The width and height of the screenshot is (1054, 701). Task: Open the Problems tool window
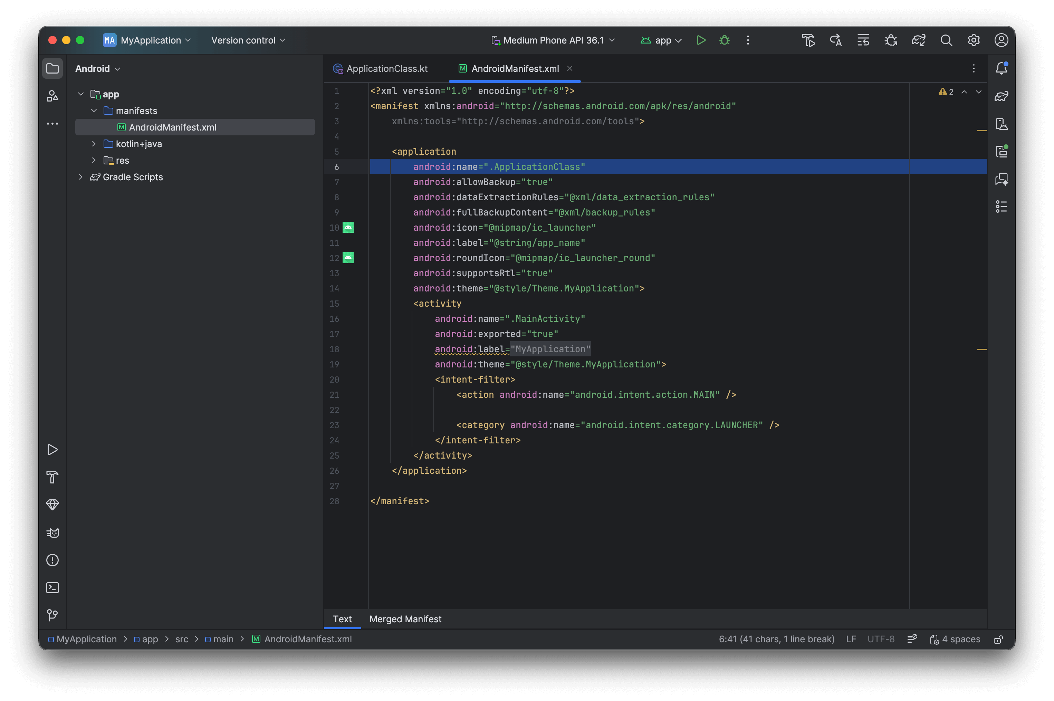click(x=52, y=560)
